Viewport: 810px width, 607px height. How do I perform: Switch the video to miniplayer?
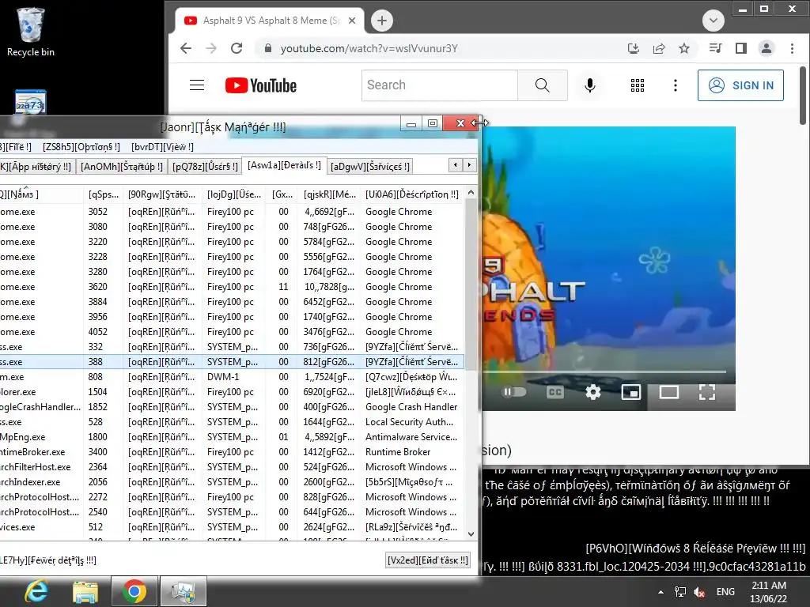630,392
